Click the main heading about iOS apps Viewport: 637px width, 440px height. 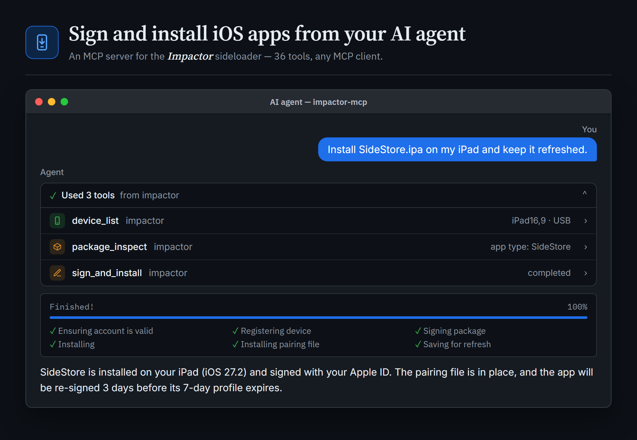[267, 34]
